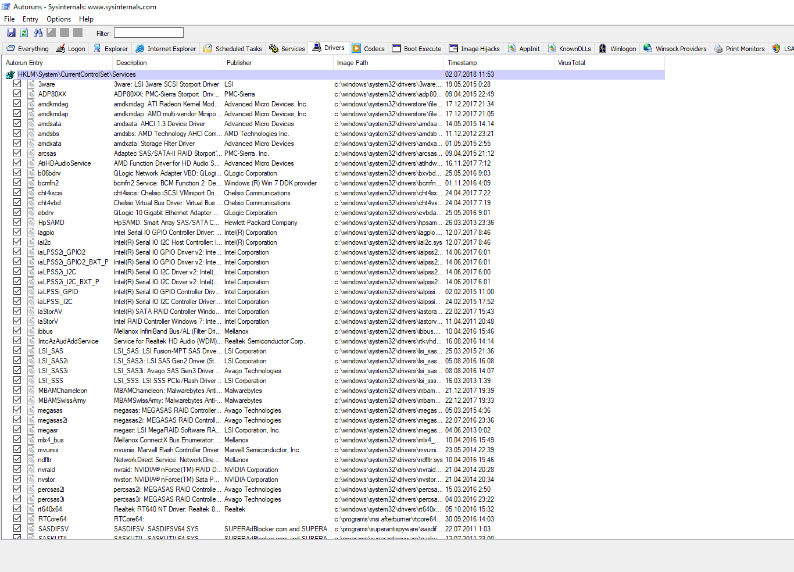Open the Help menu
The width and height of the screenshot is (794, 572).
86,19
